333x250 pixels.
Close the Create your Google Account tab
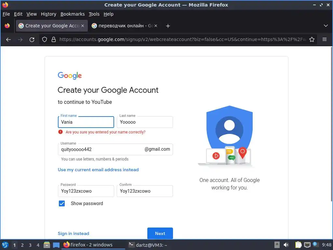tap(83, 26)
